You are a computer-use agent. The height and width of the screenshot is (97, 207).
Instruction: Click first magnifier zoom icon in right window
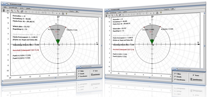(112, 15)
